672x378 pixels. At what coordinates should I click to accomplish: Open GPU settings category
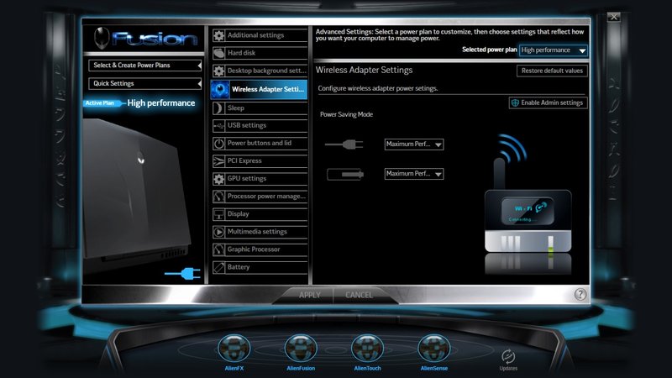[260, 179]
